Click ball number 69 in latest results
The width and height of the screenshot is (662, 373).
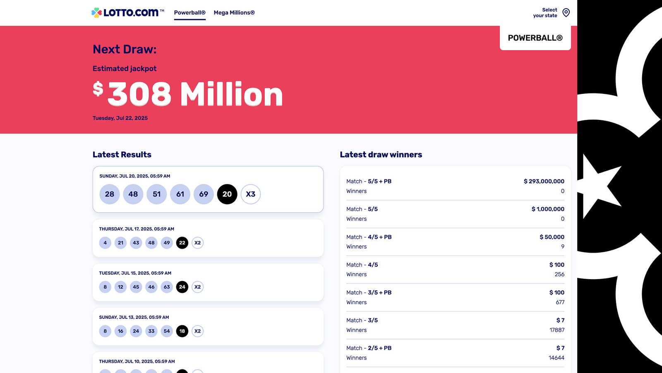[204, 194]
